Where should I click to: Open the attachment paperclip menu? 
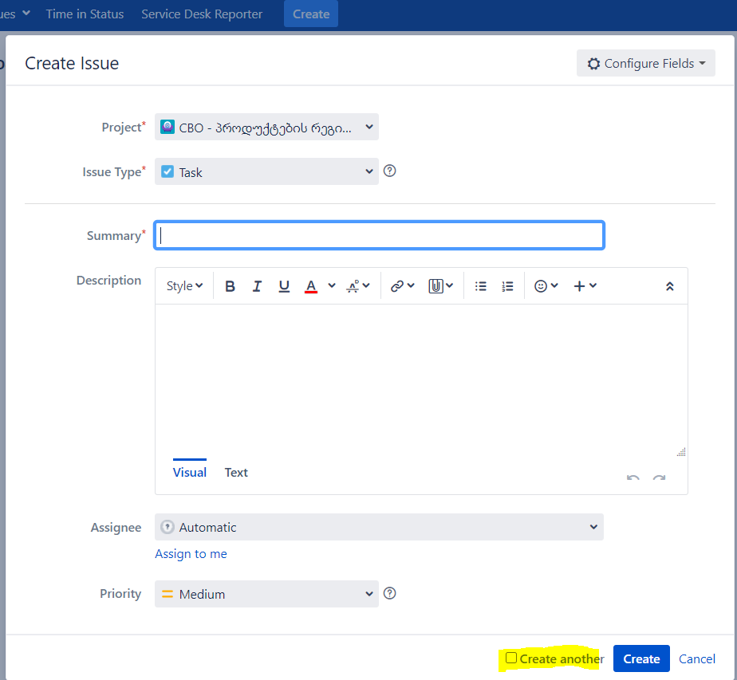pos(440,286)
